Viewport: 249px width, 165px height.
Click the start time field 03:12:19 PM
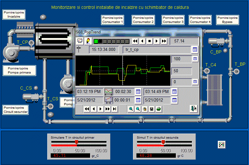[90, 91]
